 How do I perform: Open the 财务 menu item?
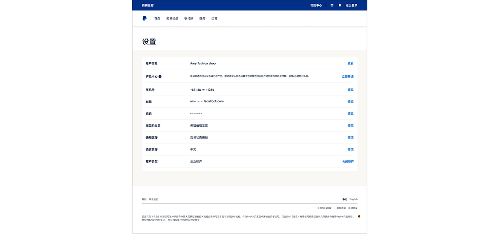[x=202, y=18]
